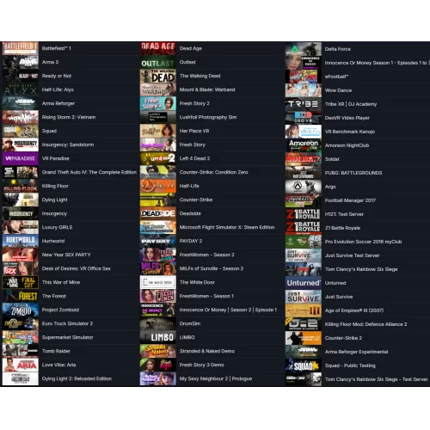Select the Soldat game thumbnail

tap(304, 159)
